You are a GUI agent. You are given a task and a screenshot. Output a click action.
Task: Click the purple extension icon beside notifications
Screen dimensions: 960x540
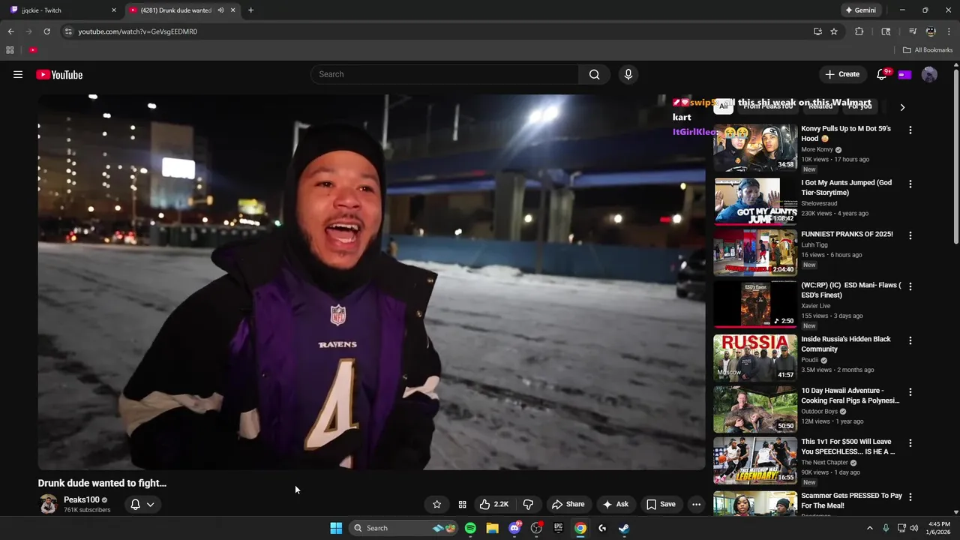click(x=904, y=74)
